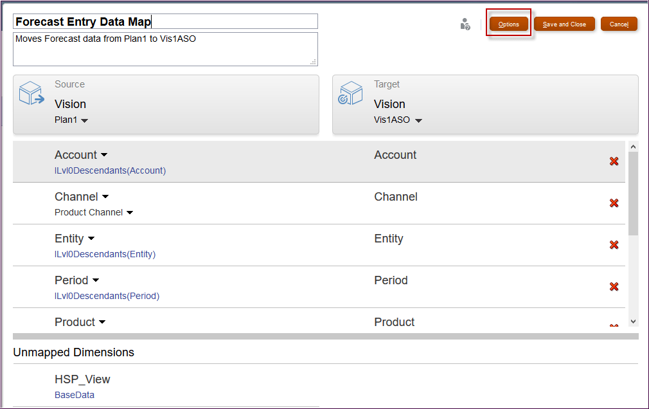Image resolution: width=649 pixels, height=409 pixels.
Task: Edit the Forecast Entry Data Map name field
Action: (x=166, y=22)
